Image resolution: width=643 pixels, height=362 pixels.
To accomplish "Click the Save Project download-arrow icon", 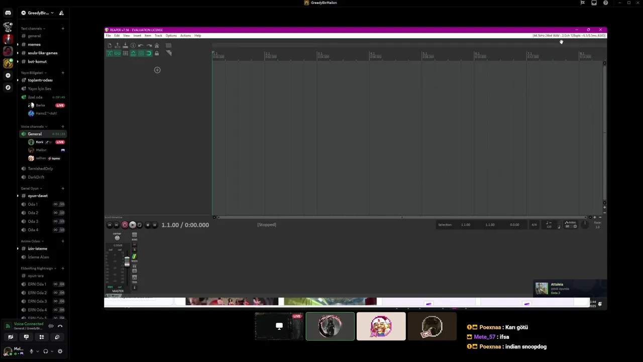I will click(x=126, y=45).
